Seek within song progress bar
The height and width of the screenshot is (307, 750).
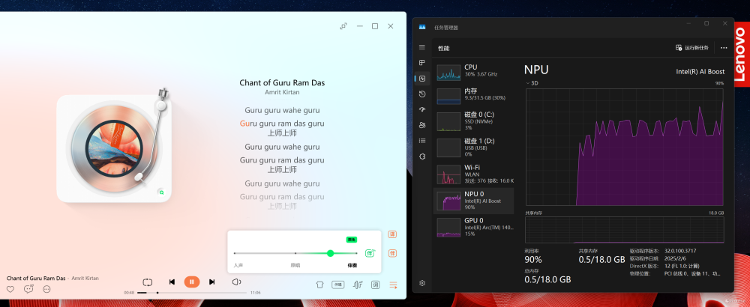192,293
